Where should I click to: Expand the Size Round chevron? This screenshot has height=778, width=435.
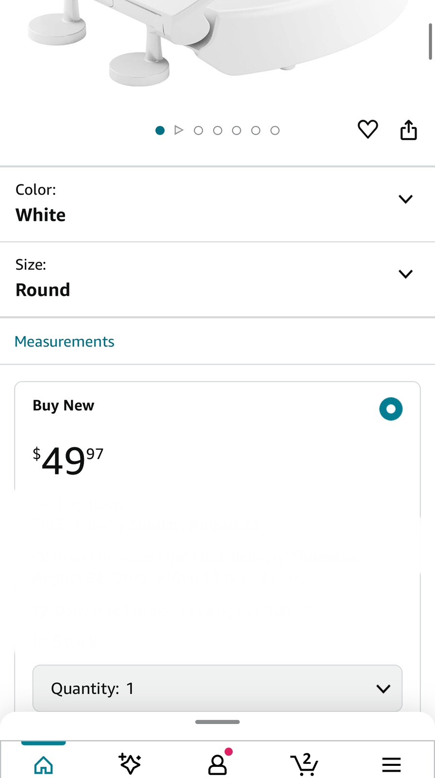coord(406,273)
